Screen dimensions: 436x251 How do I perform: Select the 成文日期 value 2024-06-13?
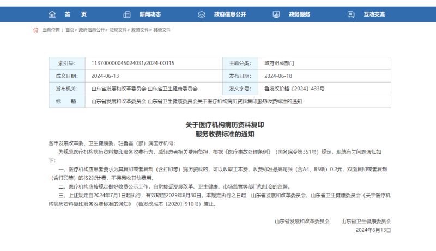click(105, 76)
